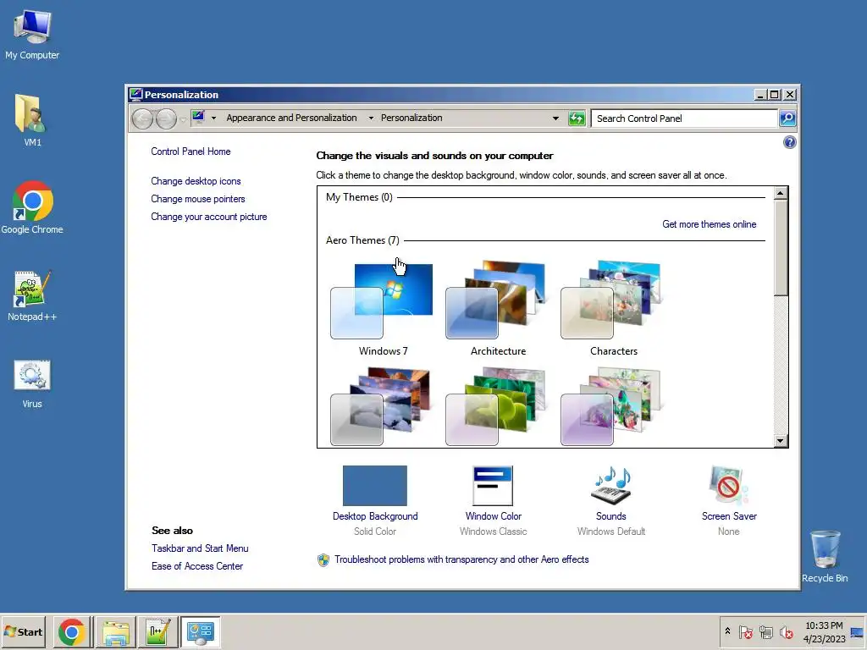Click Troubleshoot problems with transparency link

(461, 559)
